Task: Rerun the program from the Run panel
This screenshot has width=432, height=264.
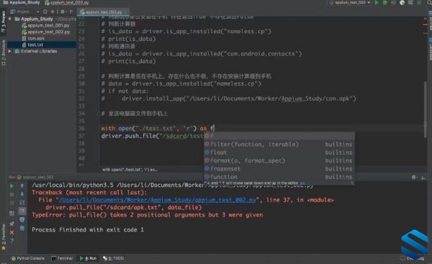Action: coord(12,186)
